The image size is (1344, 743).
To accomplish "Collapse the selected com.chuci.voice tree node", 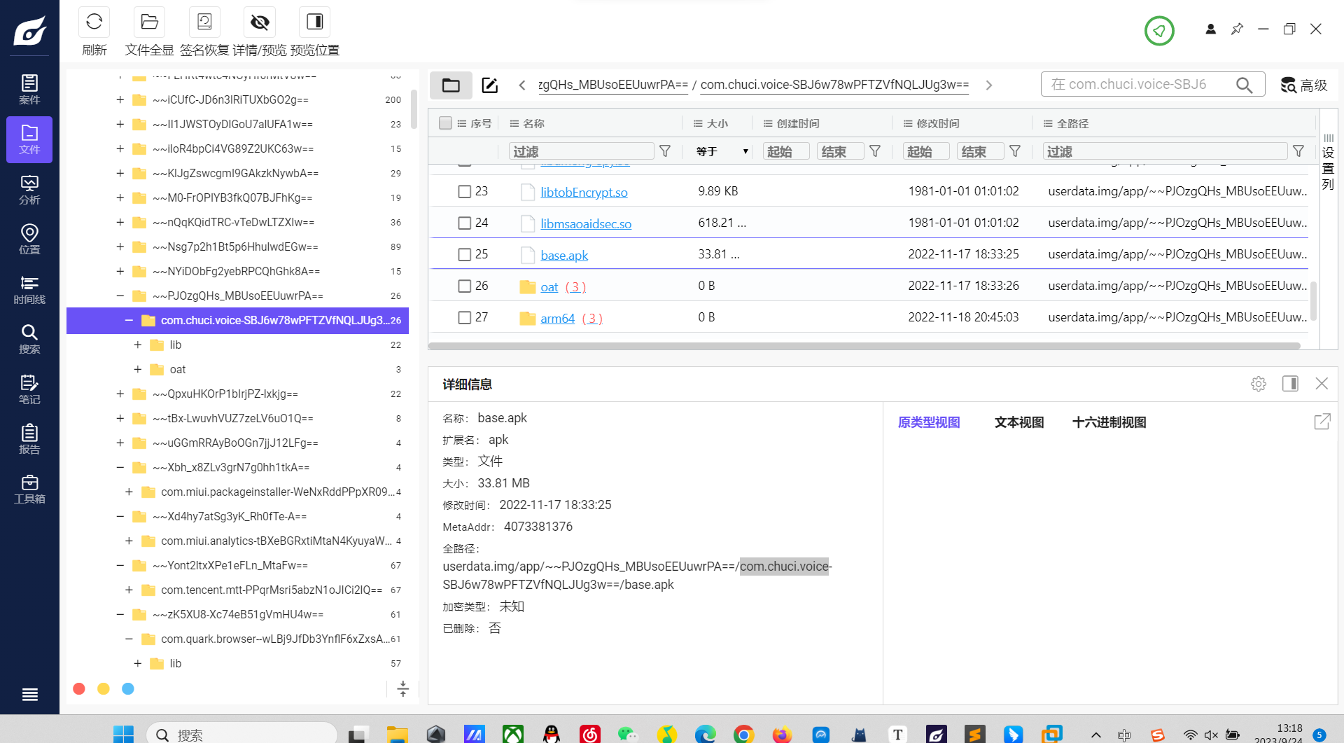I will [x=129, y=320].
